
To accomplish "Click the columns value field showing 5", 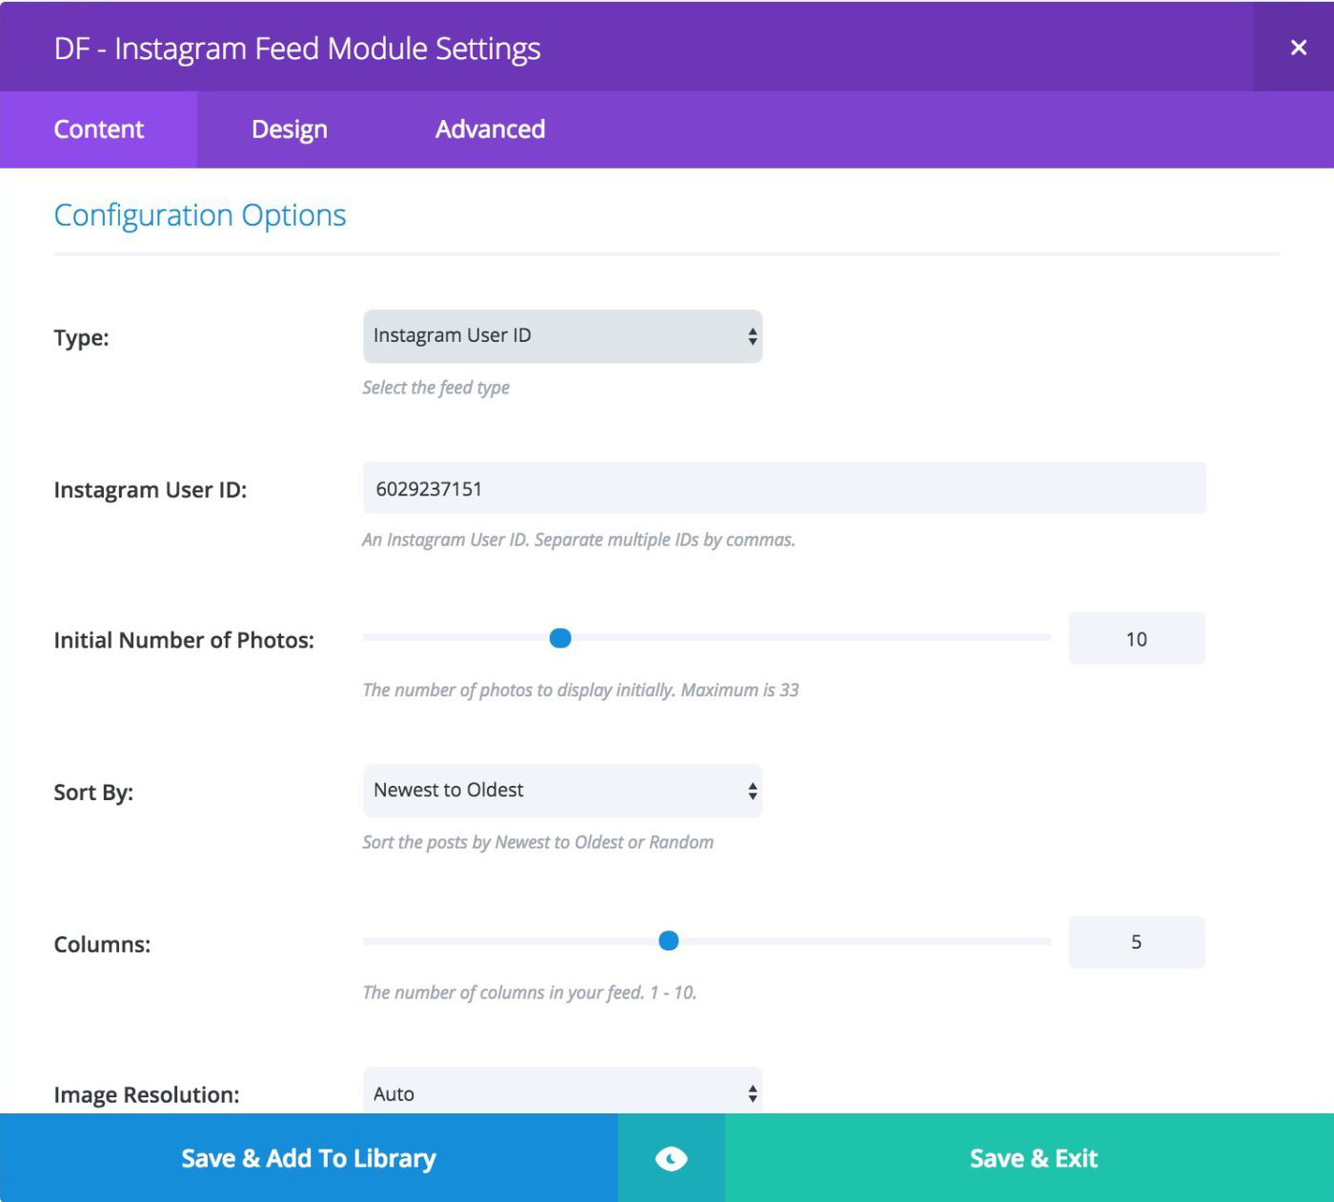I will 1137,942.
